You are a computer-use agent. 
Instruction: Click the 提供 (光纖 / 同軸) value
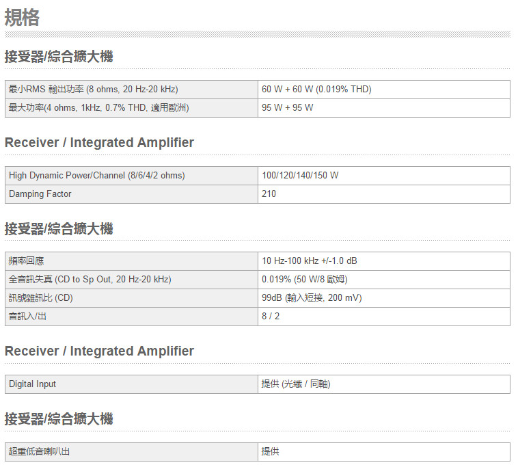(x=296, y=384)
